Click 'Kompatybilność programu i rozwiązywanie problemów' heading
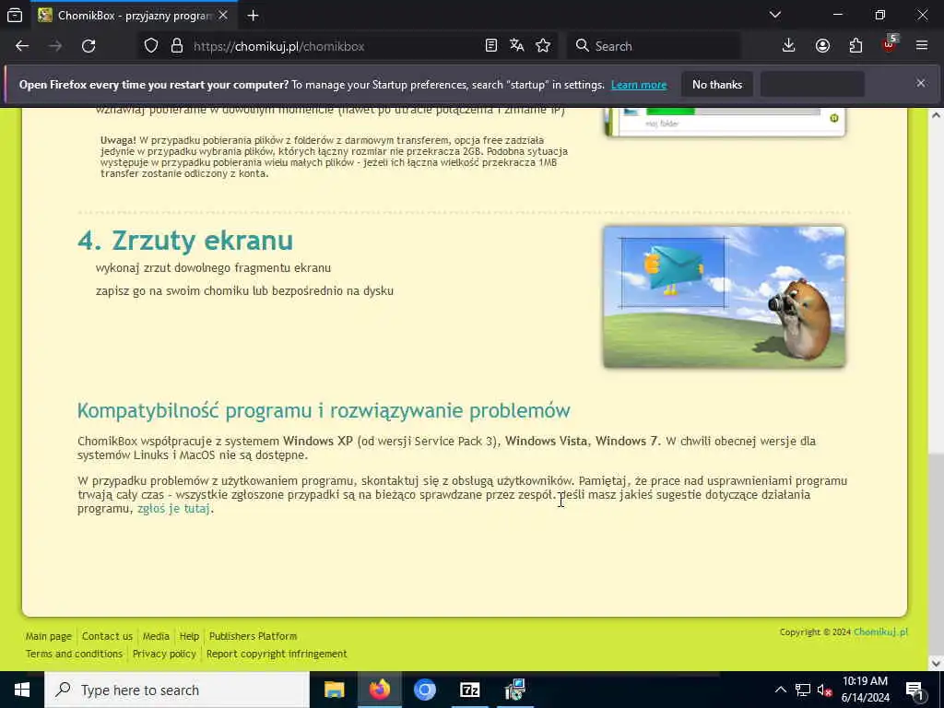The image size is (944, 708). coord(324,410)
